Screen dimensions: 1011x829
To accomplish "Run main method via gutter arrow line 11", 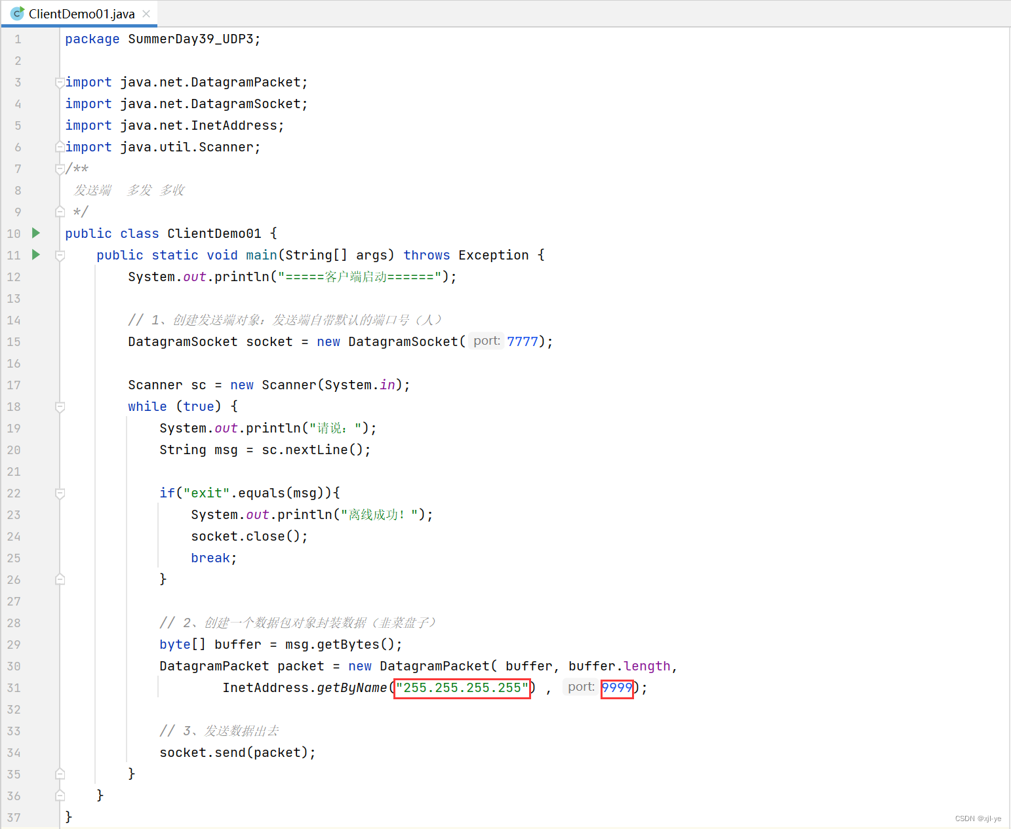I will point(36,254).
